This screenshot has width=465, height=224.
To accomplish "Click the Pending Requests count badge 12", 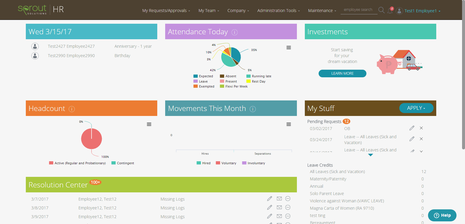I will pos(346,121).
